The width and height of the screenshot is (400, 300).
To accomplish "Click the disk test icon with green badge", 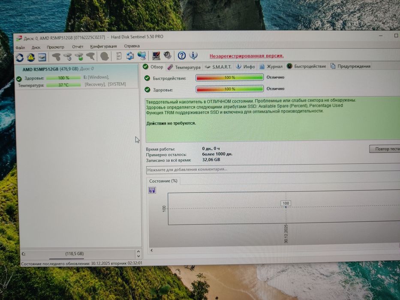I will tap(79, 57).
